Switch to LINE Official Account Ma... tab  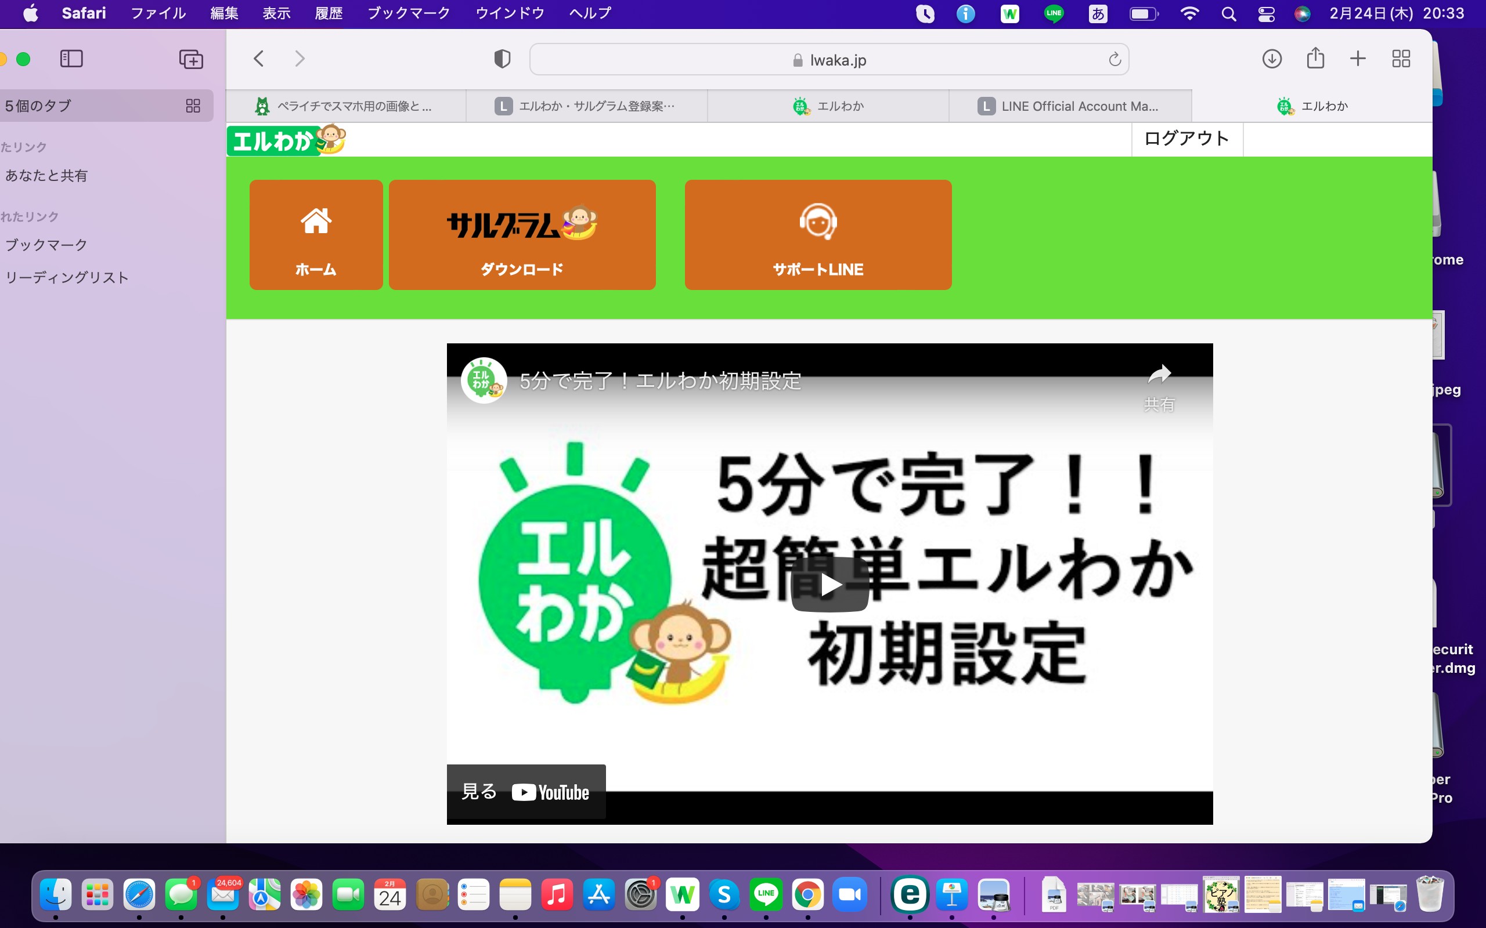[1070, 106]
